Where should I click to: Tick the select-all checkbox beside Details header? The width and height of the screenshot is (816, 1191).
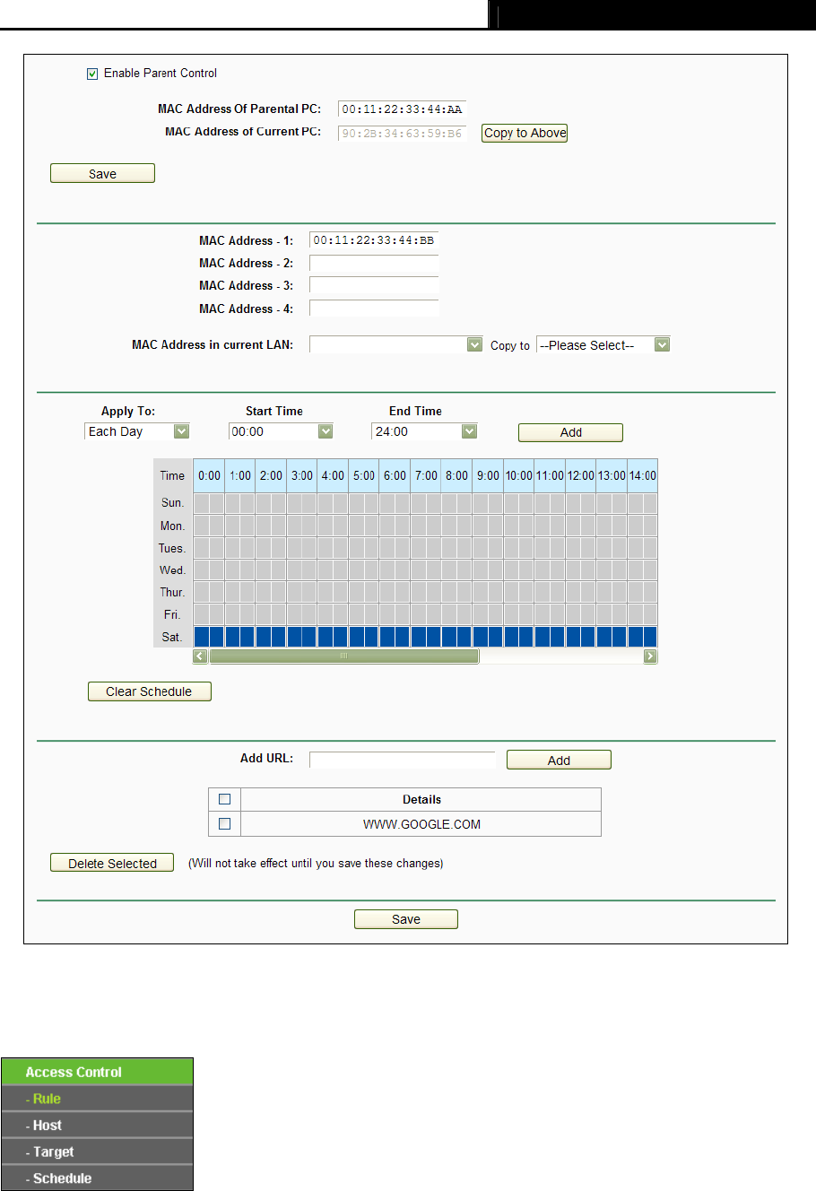[225, 799]
